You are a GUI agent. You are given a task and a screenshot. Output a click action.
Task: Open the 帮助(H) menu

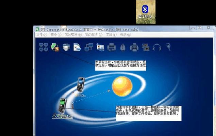tap(126, 35)
